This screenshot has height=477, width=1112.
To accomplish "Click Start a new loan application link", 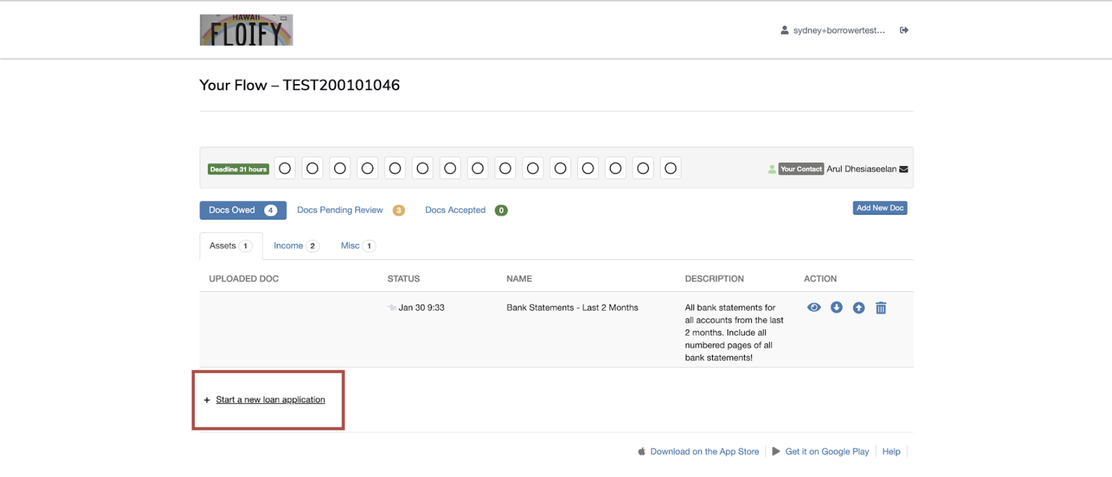I will click(270, 400).
